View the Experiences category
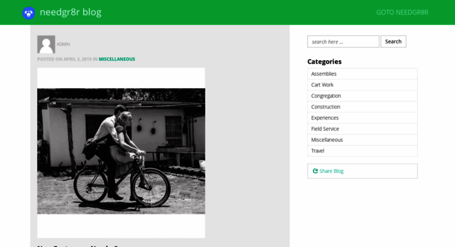 (362, 118)
